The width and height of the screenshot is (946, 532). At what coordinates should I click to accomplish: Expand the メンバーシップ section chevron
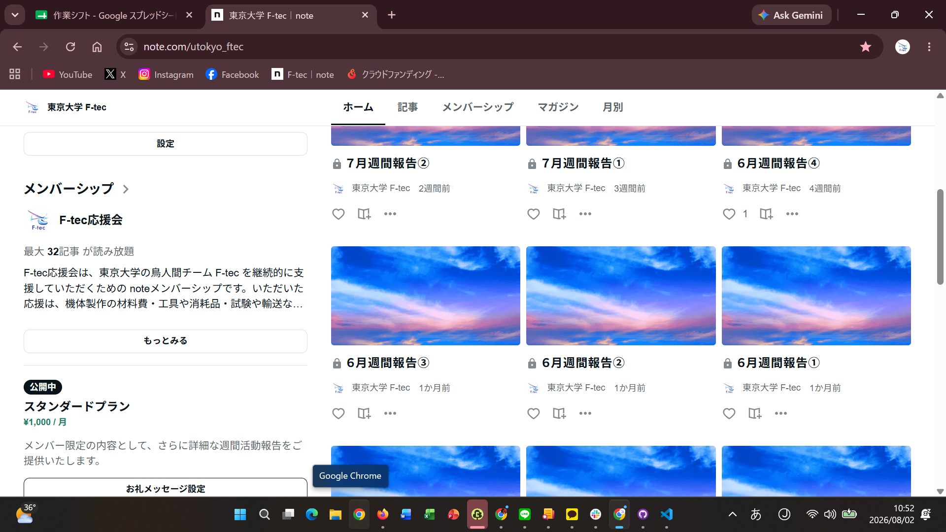tap(126, 189)
